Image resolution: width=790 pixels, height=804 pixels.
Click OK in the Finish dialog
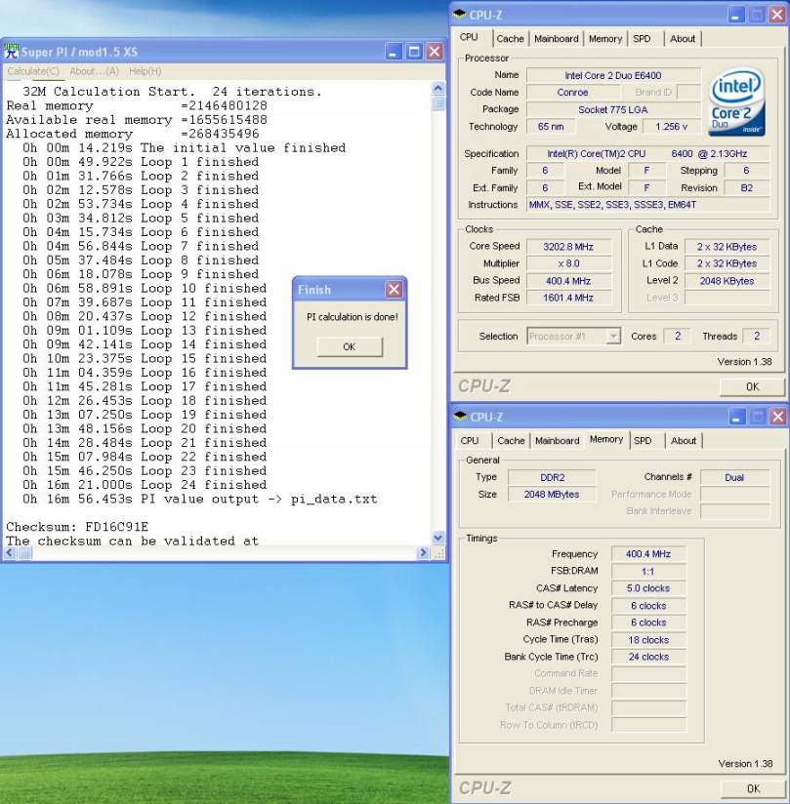(x=350, y=346)
